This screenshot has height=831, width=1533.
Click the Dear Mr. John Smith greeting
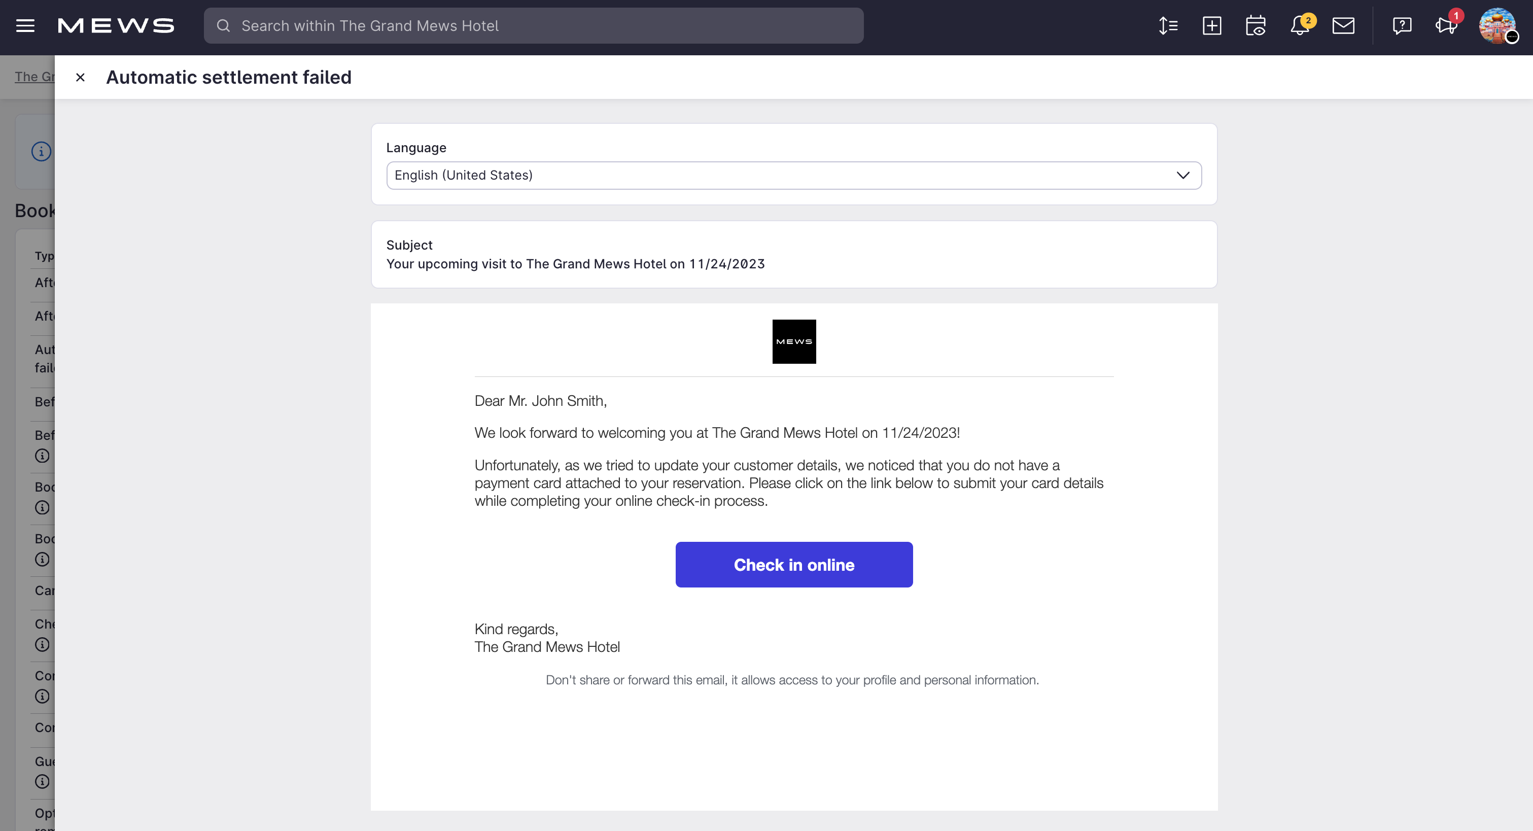tap(540, 401)
